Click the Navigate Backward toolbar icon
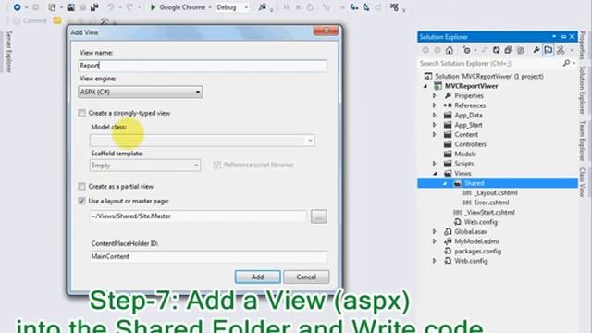 17,7
